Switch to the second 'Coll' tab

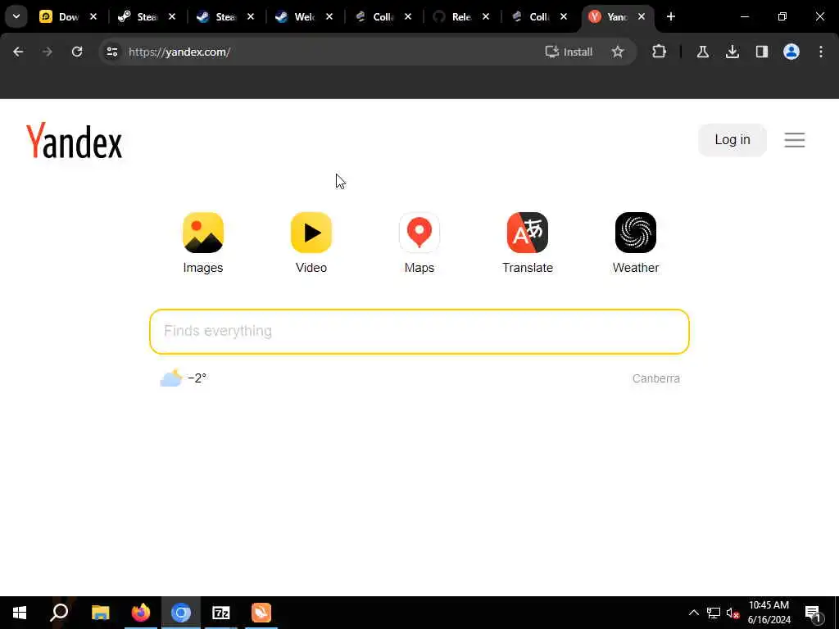click(x=531, y=16)
